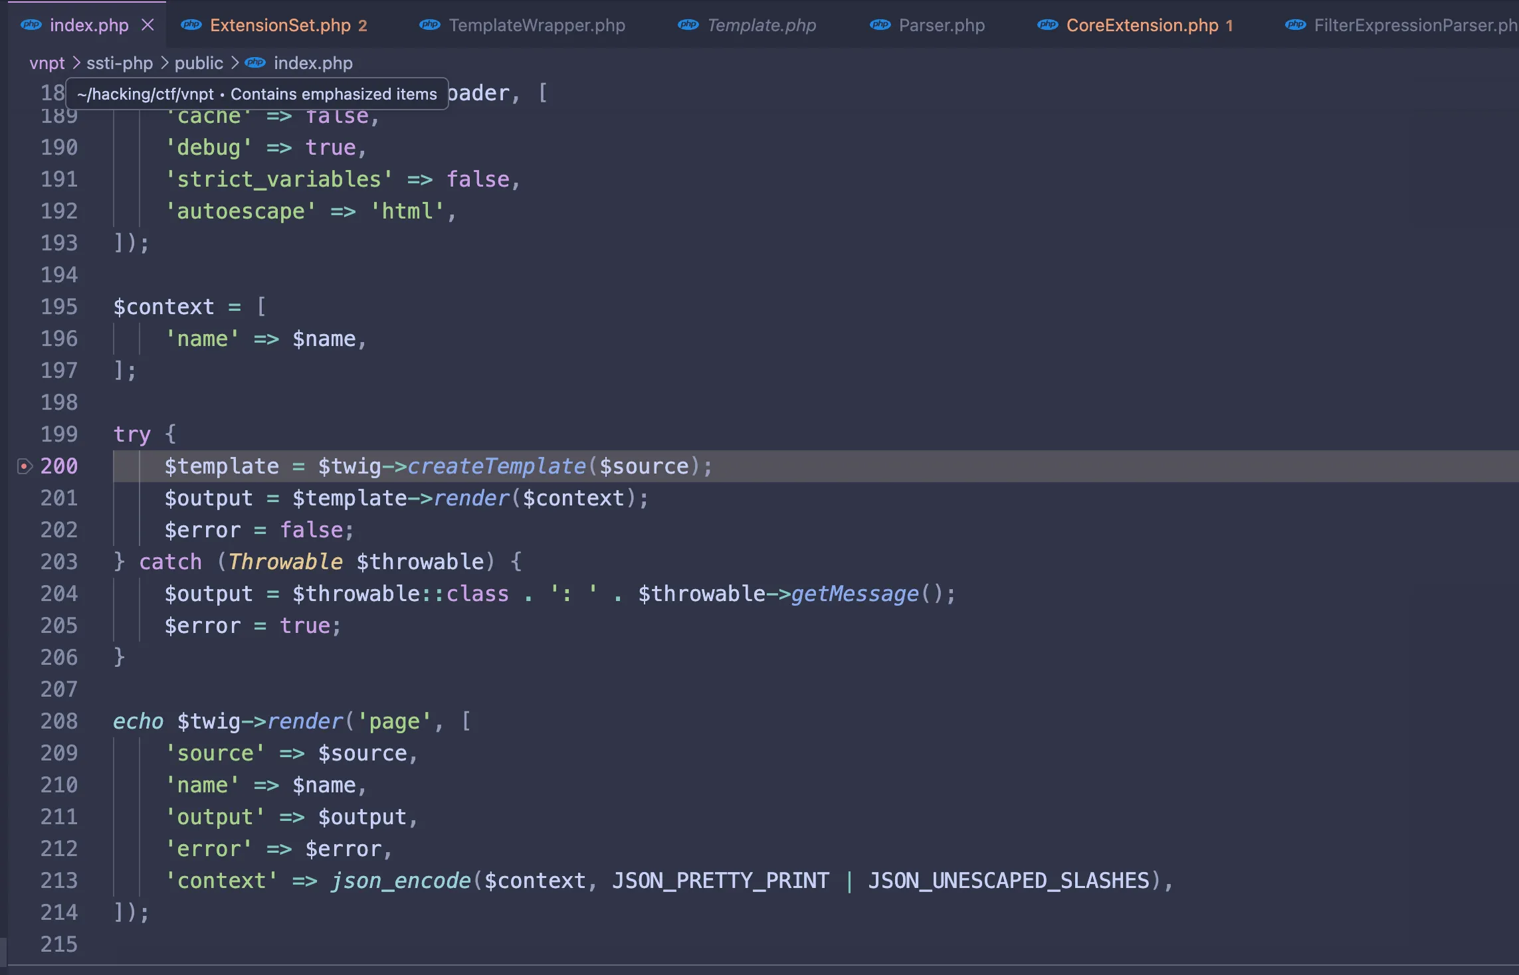Screen dimensions: 1519x975
Task: Click 'autoescape' key
Action: (x=241, y=211)
